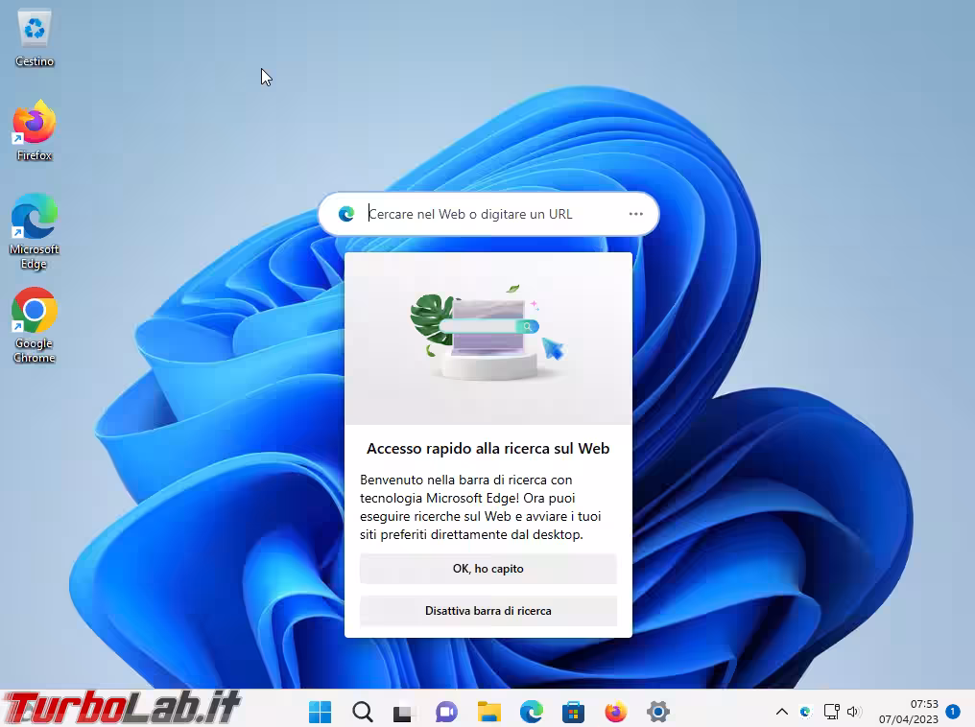Viewport: 975px width, 727px height.
Task: Launch Microsoft Edge from the taskbar
Action: [531, 712]
